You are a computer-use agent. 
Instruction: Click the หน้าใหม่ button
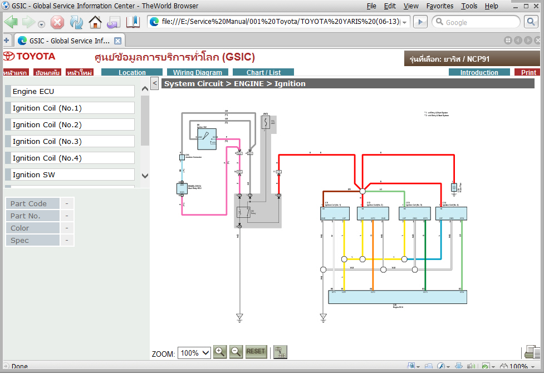click(x=80, y=72)
